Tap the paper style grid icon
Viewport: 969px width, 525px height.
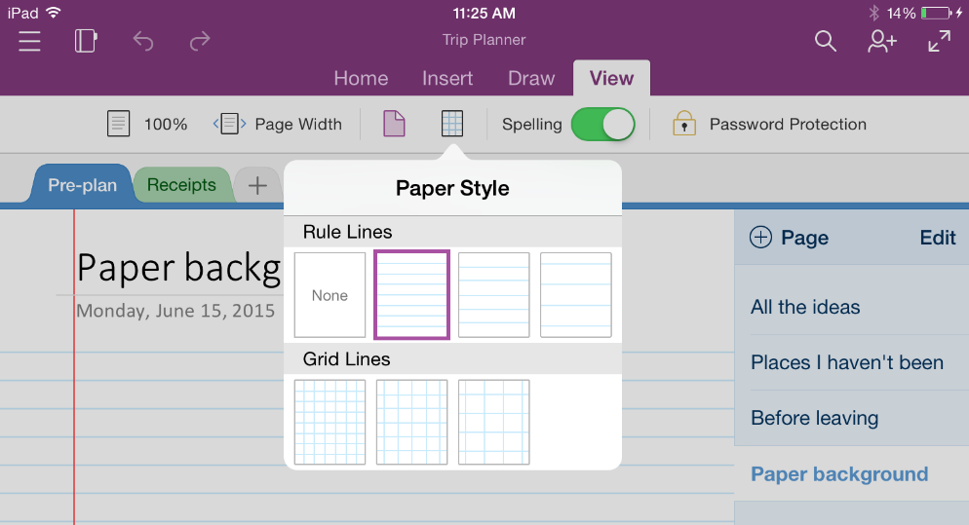[x=452, y=124]
